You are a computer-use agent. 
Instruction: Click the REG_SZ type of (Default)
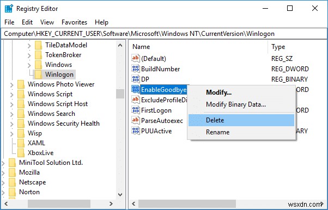click(282, 59)
